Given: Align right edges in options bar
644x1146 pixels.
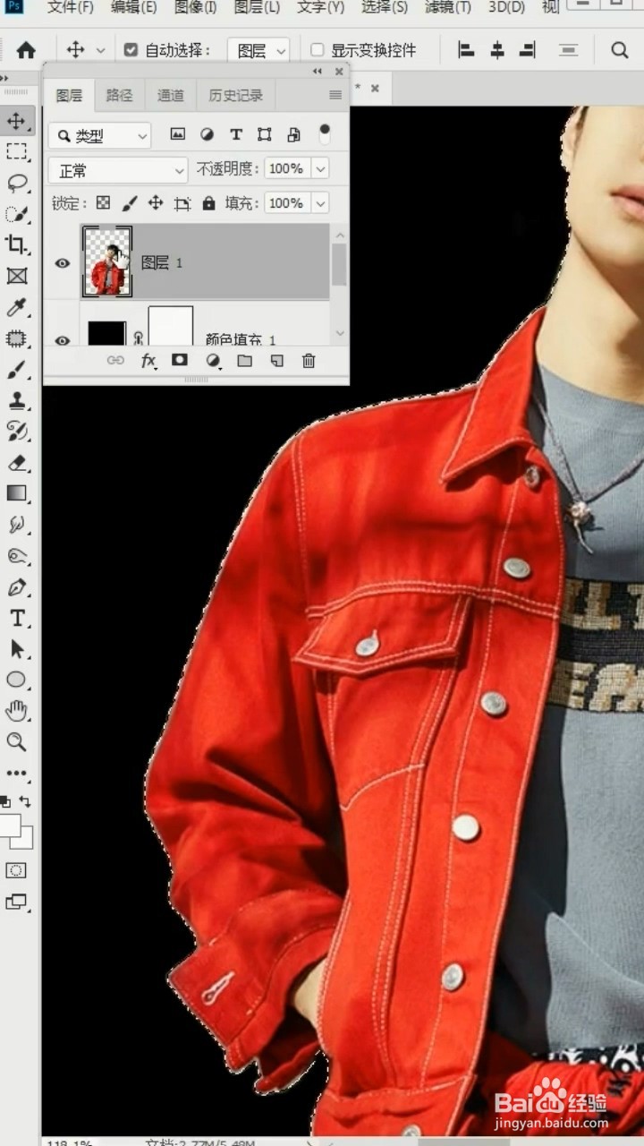Looking at the screenshot, I should 528,50.
